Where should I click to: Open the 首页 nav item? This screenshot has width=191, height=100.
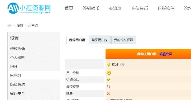coord(69,8)
